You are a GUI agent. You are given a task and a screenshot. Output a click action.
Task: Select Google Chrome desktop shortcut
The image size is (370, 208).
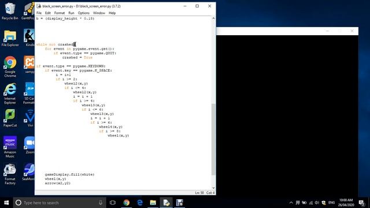point(10,67)
